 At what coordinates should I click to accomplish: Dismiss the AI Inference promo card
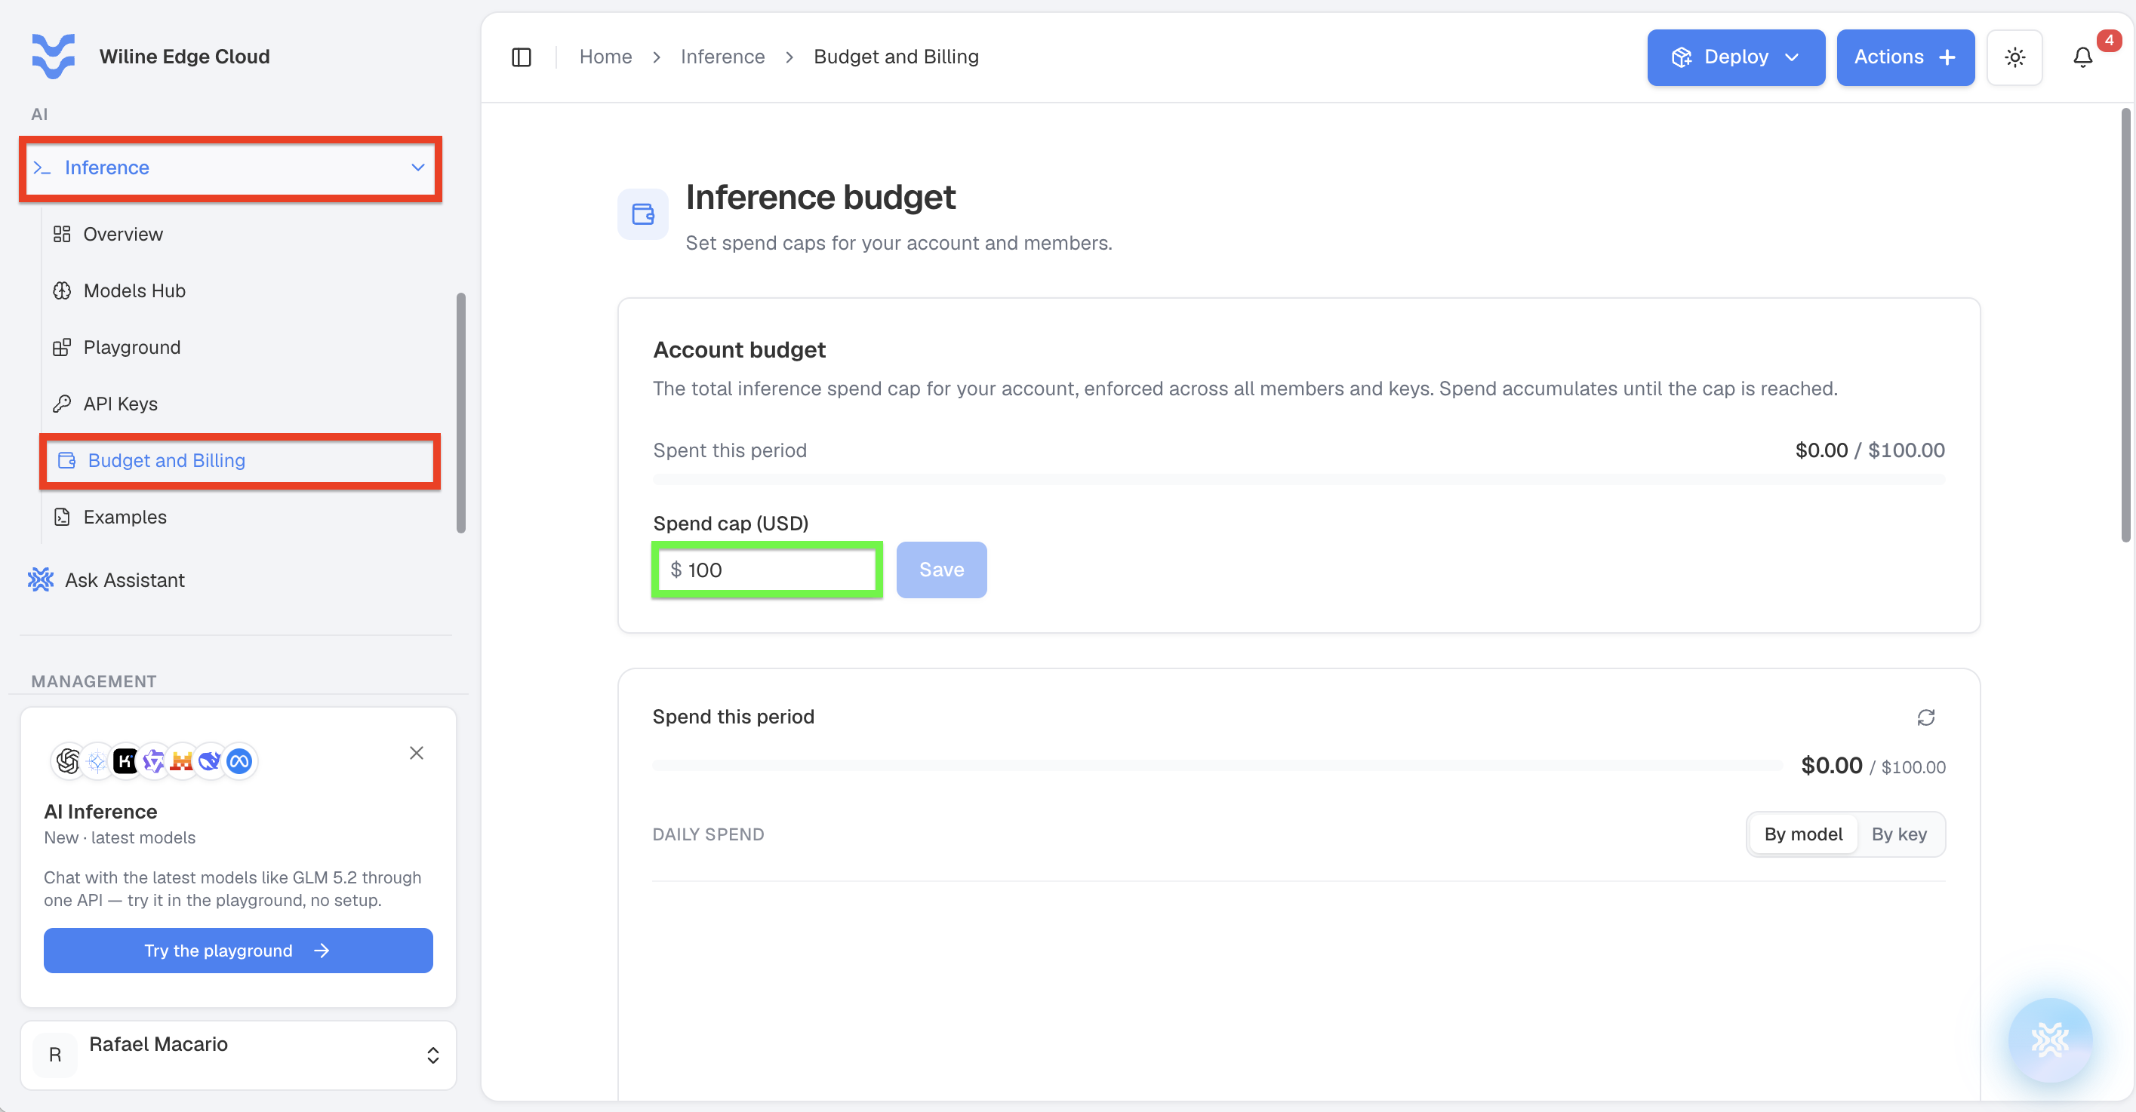(416, 752)
